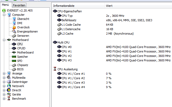Open Overclock via its flame icon
The width and height of the screenshot is (172, 107).
tap(14, 27)
